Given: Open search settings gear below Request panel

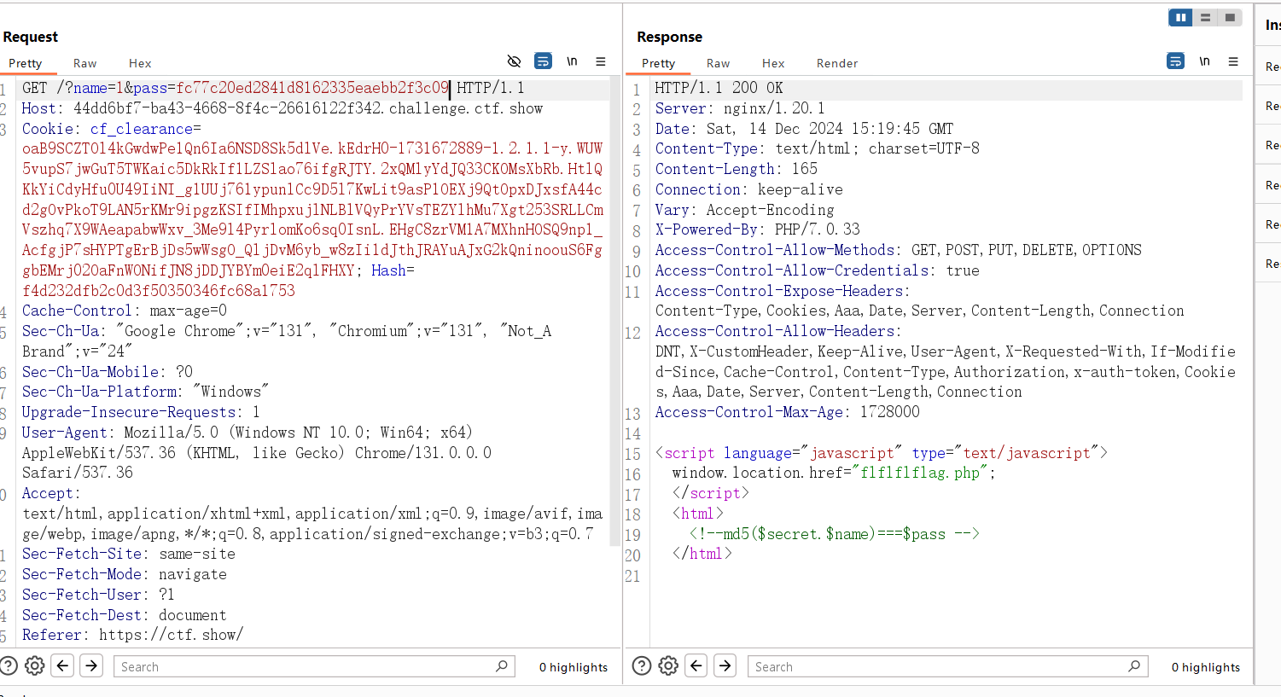Looking at the screenshot, I should click(x=35, y=666).
